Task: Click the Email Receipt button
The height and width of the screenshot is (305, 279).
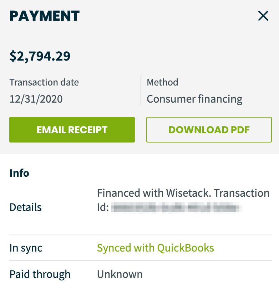Action: 72,130
